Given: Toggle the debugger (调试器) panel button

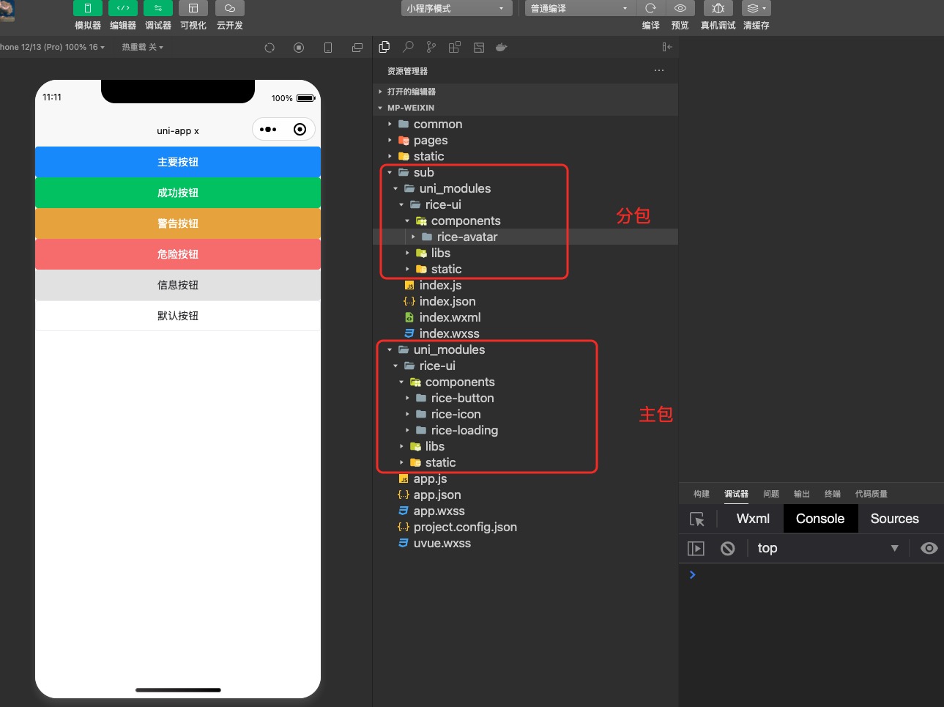Looking at the screenshot, I should point(157,8).
